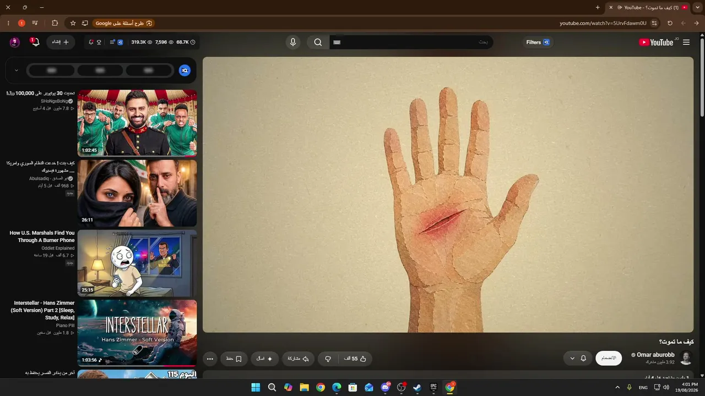Open the account avatar menu
This screenshot has width=705, height=396.
(15, 42)
